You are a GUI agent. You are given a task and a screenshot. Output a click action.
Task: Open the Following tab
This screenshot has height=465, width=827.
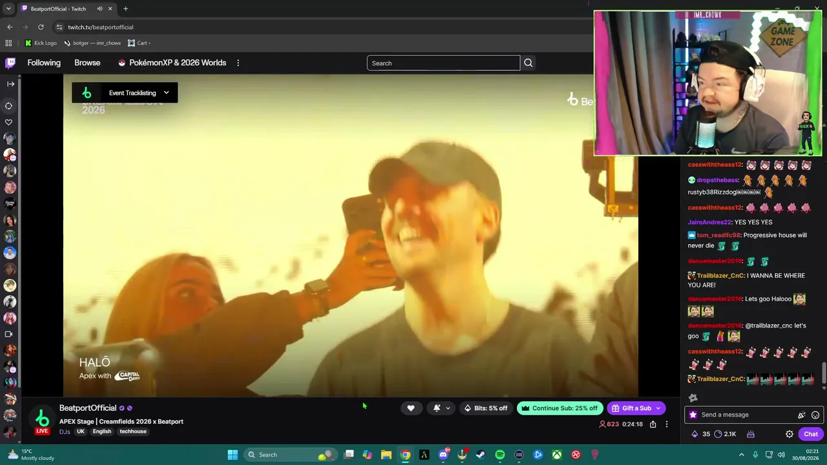44,63
